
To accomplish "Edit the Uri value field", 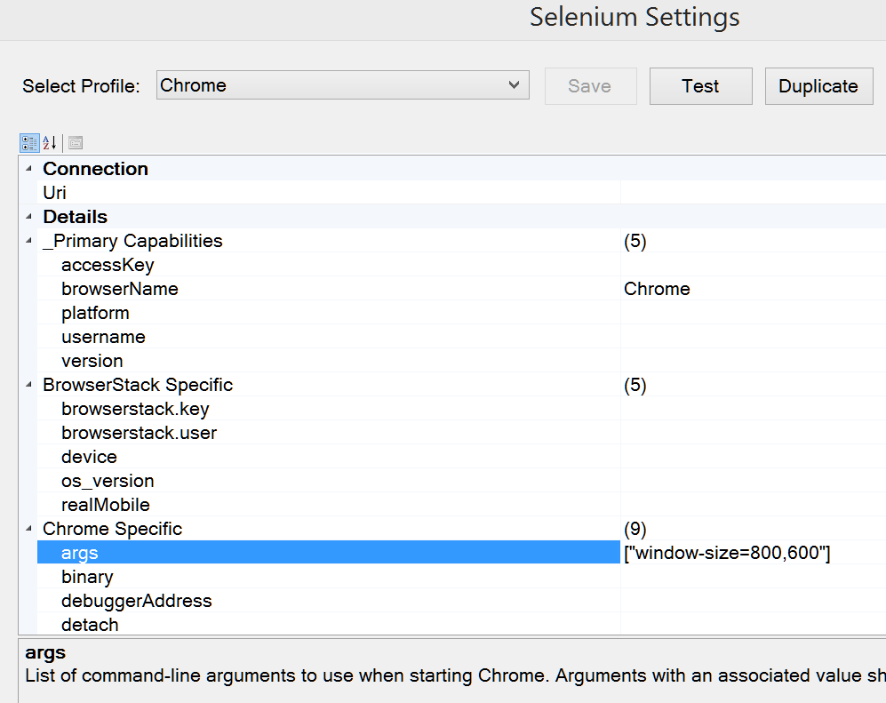I will pos(751,193).
